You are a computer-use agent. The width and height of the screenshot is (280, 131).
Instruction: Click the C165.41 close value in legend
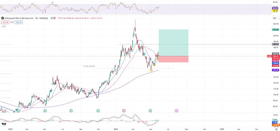(86, 18)
